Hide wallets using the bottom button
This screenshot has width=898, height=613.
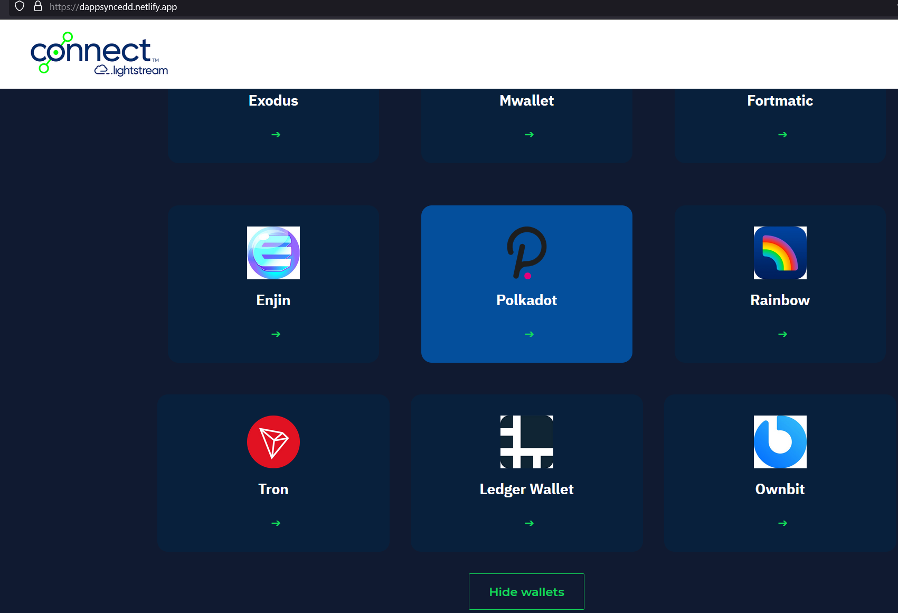pos(526,591)
